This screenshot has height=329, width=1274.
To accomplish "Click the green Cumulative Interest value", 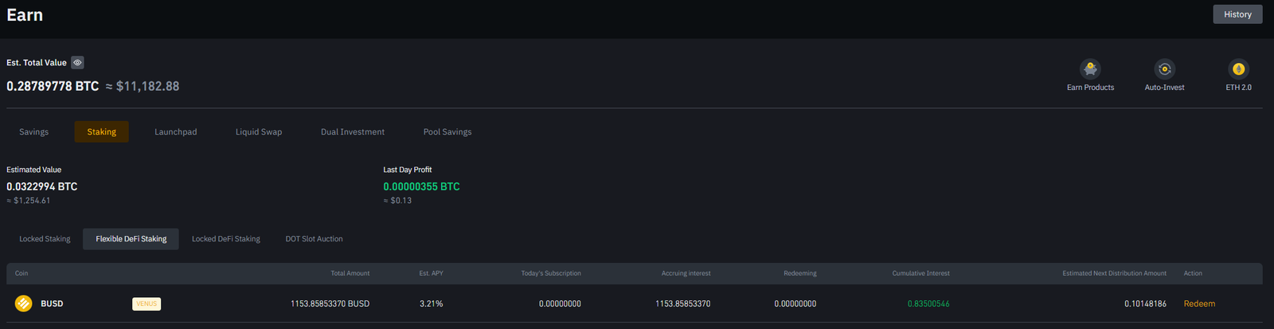I will (x=928, y=304).
